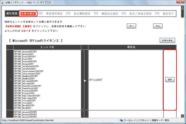Click the Office2007 item name
Viewport: 186px width, 124px height.
(96, 80)
